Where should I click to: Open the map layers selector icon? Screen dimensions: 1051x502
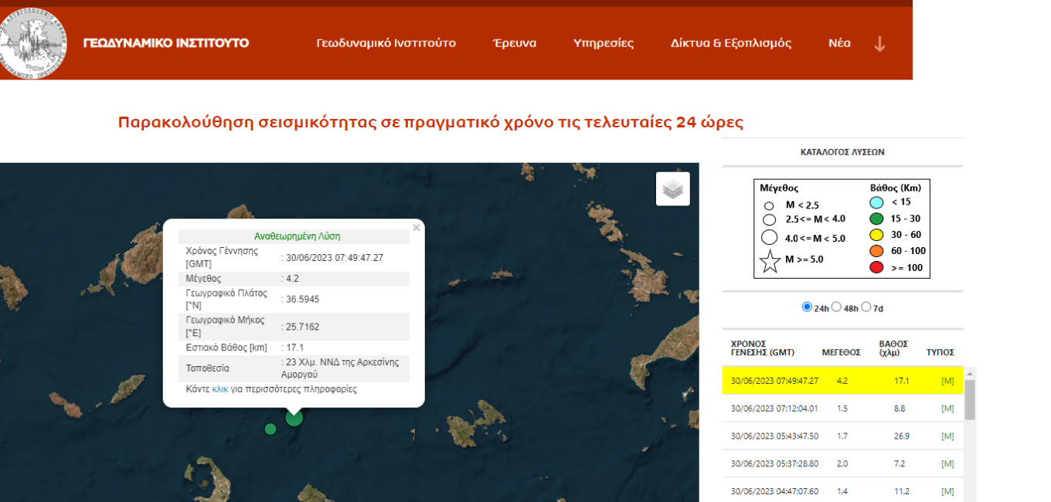pyautogui.click(x=672, y=188)
